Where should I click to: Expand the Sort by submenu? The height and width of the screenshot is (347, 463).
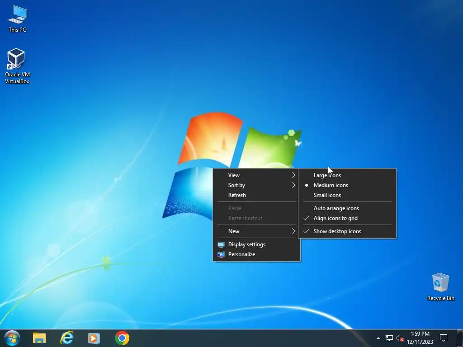257,185
